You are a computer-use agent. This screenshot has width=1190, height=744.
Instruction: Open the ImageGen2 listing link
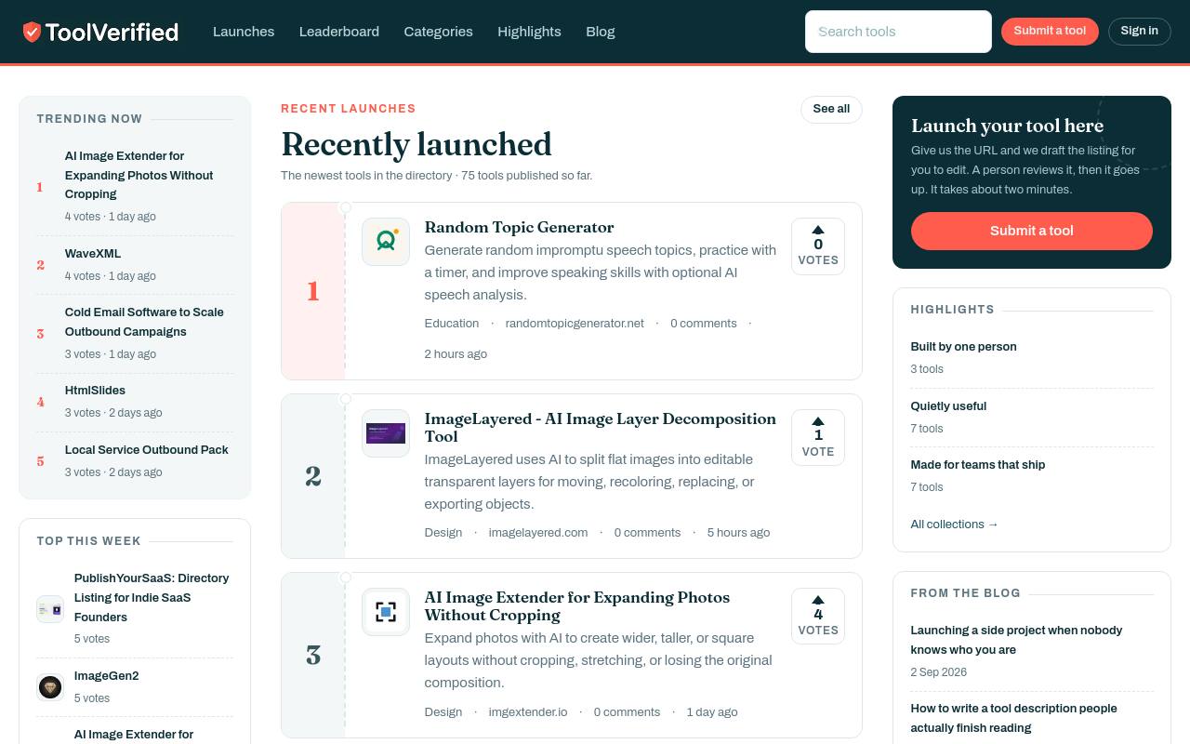[x=106, y=675]
